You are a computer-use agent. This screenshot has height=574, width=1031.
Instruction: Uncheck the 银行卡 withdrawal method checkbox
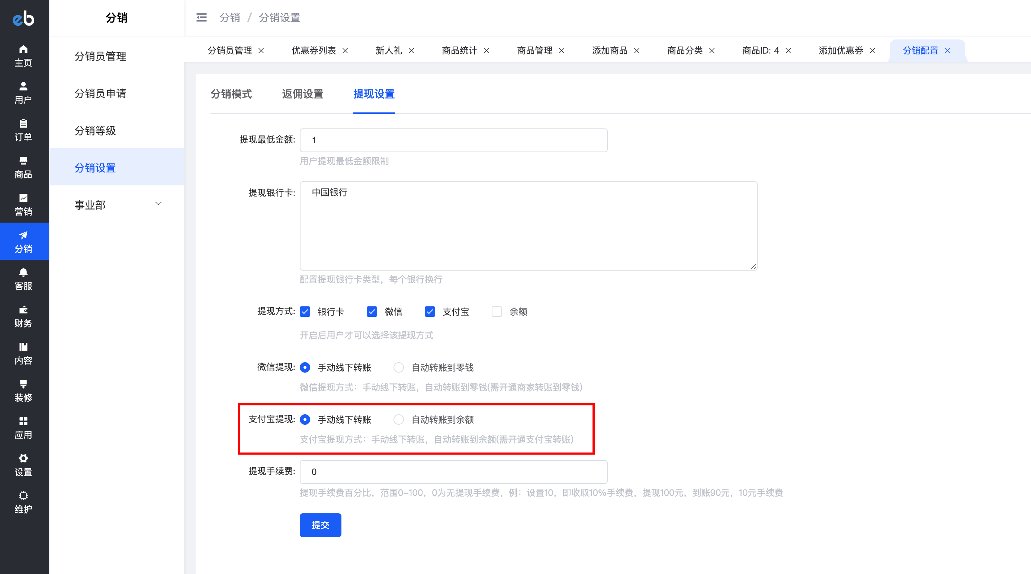[305, 312]
